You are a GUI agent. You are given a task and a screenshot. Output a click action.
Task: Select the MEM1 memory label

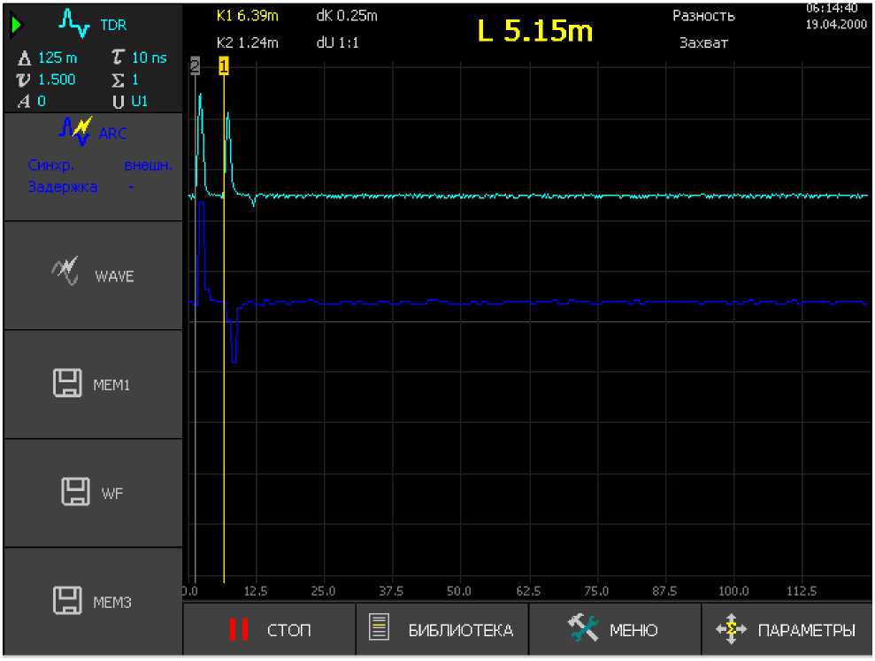point(111,385)
